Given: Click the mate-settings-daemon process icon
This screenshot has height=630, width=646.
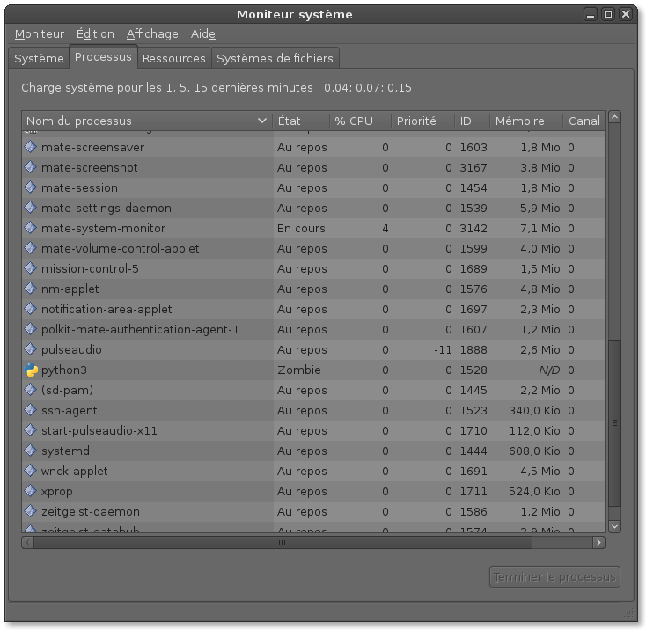Looking at the screenshot, I should [x=31, y=208].
